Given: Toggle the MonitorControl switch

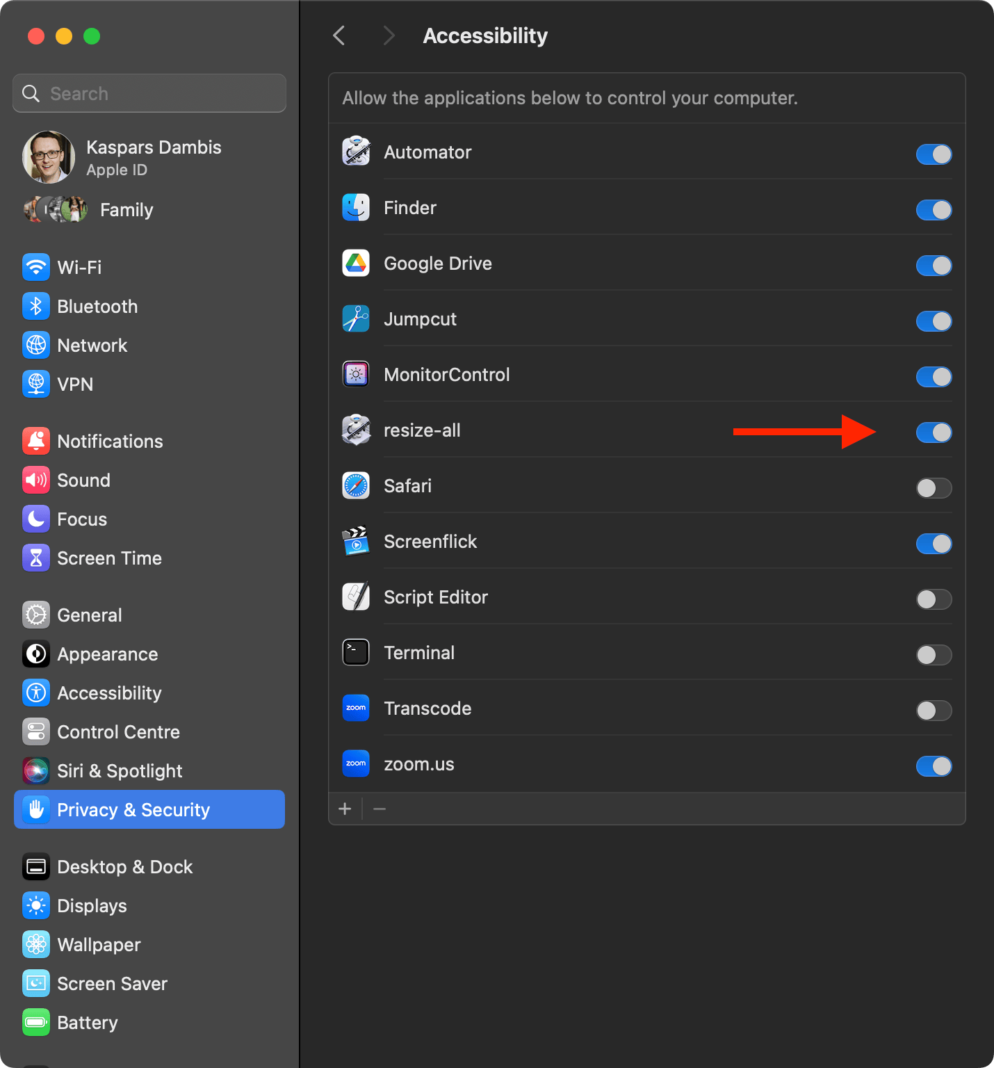Looking at the screenshot, I should [934, 377].
